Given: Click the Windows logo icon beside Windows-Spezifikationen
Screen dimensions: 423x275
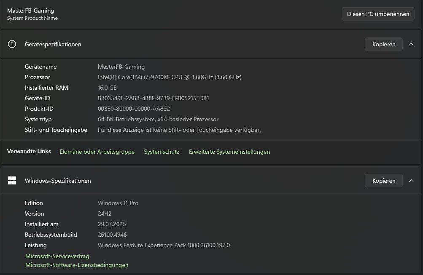Looking at the screenshot, I should click(x=12, y=181).
